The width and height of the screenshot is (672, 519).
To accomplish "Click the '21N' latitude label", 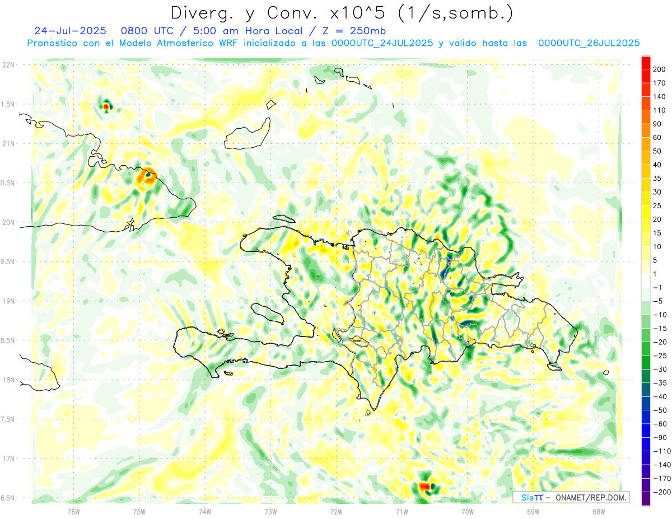I will tap(8, 143).
